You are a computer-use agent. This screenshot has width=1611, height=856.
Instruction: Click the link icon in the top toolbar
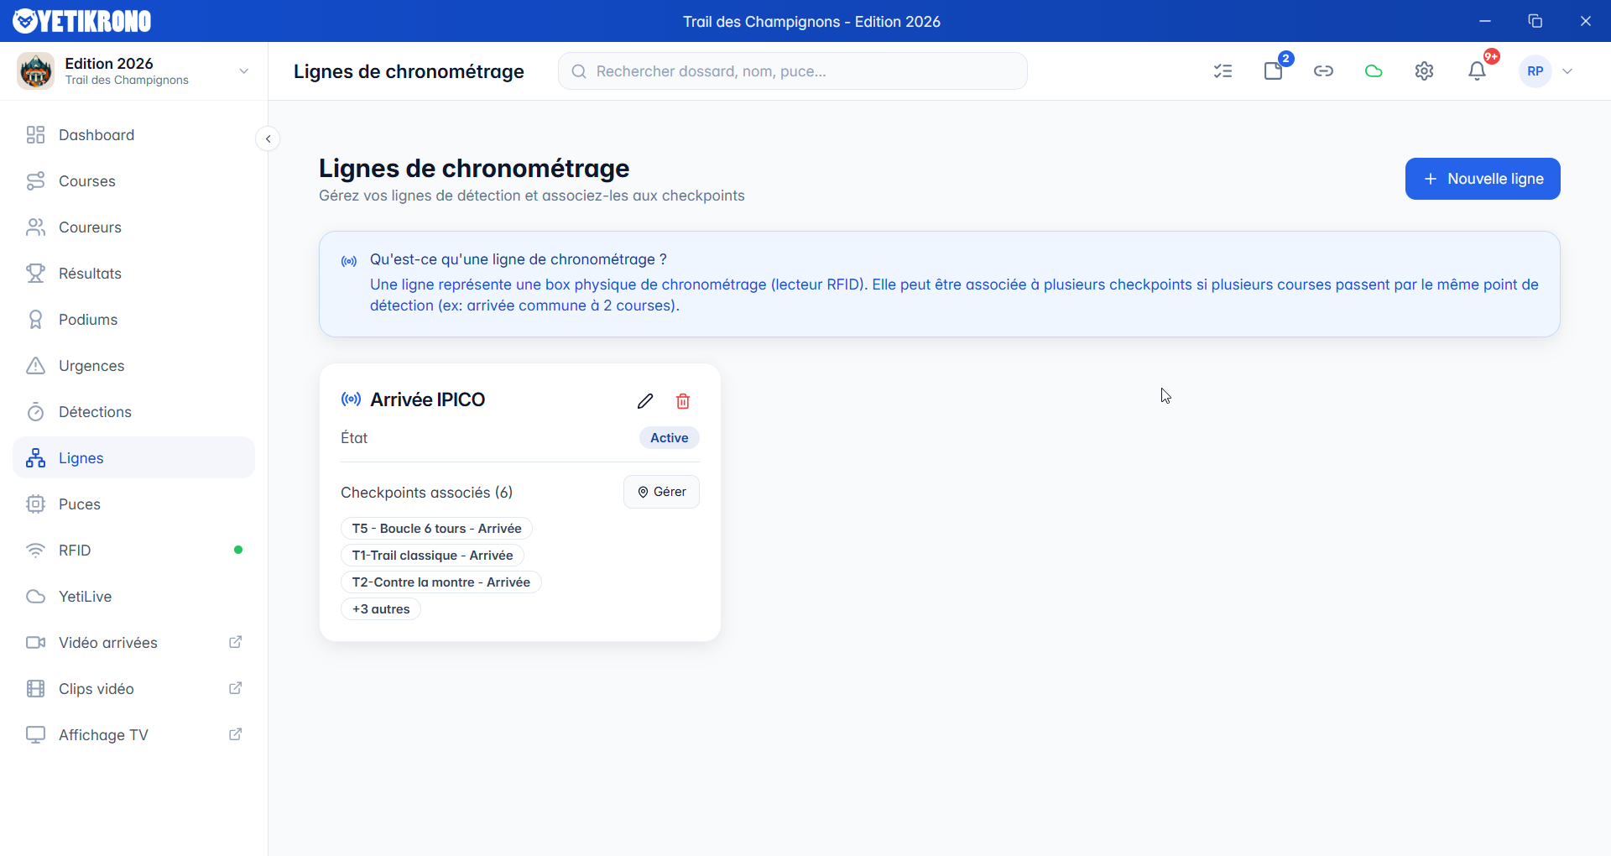pos(1323,71)
